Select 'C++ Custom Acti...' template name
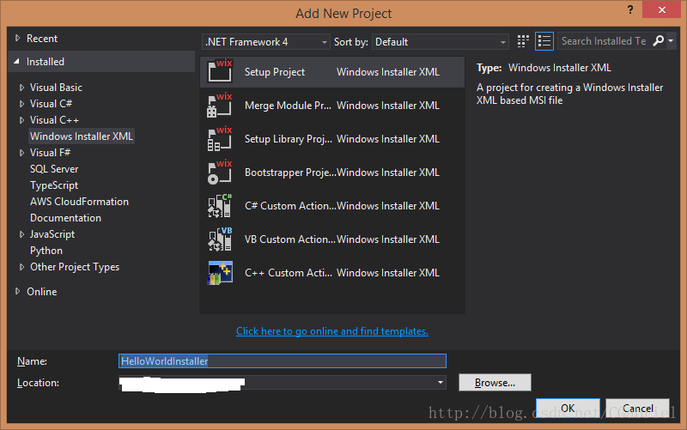Viewport: 687px width, 430px height. tap(288, 273)
